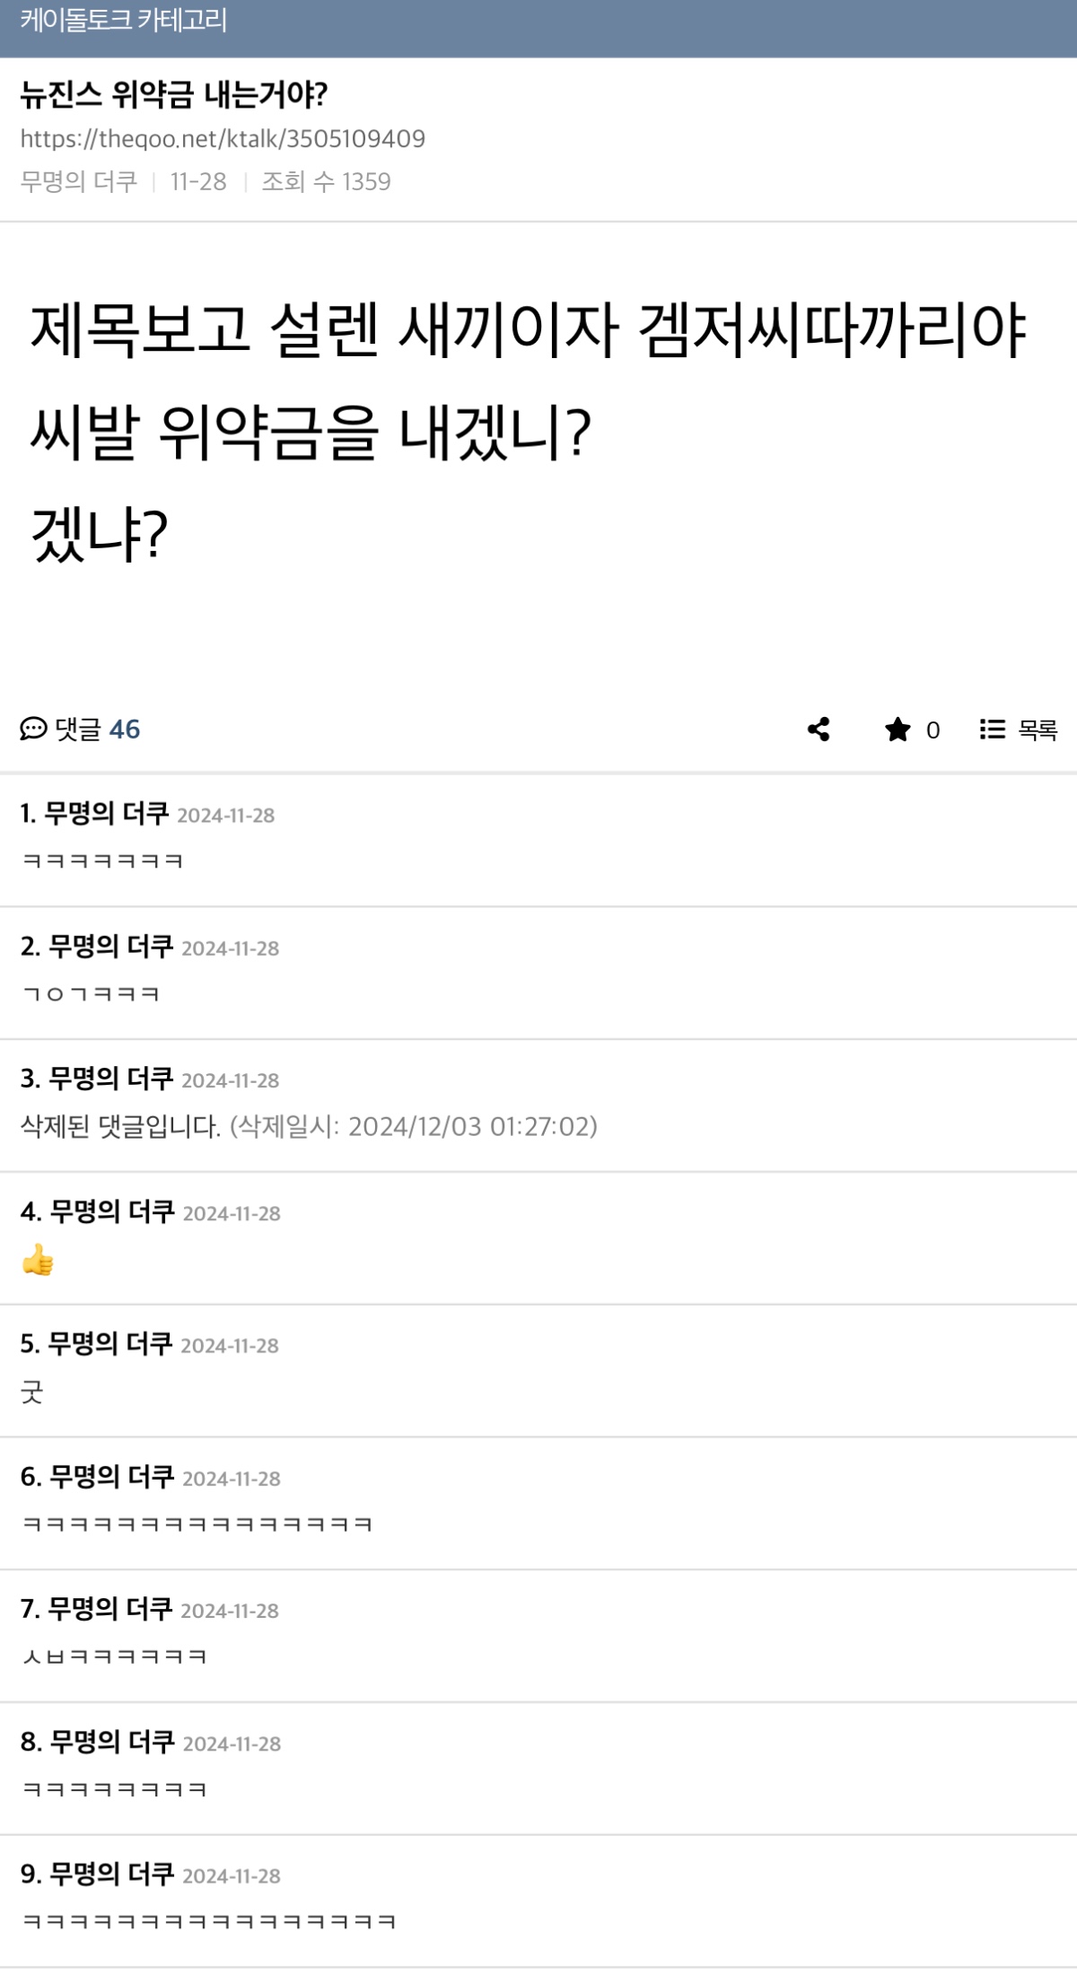
Task: Select the author name of comment 1
Action: click(x=107, y=814)
